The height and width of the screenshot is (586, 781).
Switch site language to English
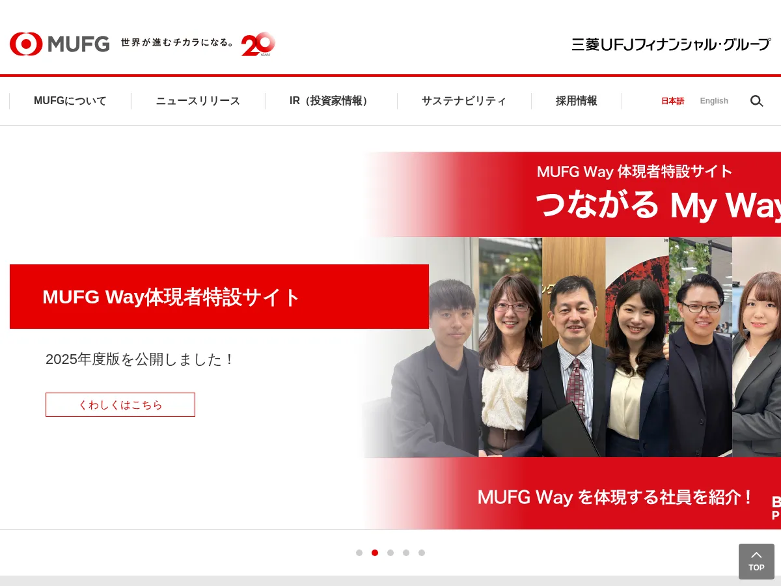(714, 101)
